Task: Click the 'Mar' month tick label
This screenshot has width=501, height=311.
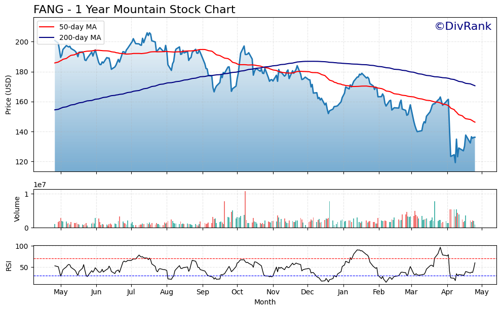Action: pyautogui.click(x=411, y=292)
